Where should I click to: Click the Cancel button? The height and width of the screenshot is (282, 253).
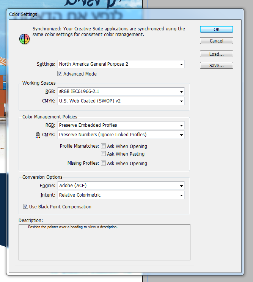[217, 41]
